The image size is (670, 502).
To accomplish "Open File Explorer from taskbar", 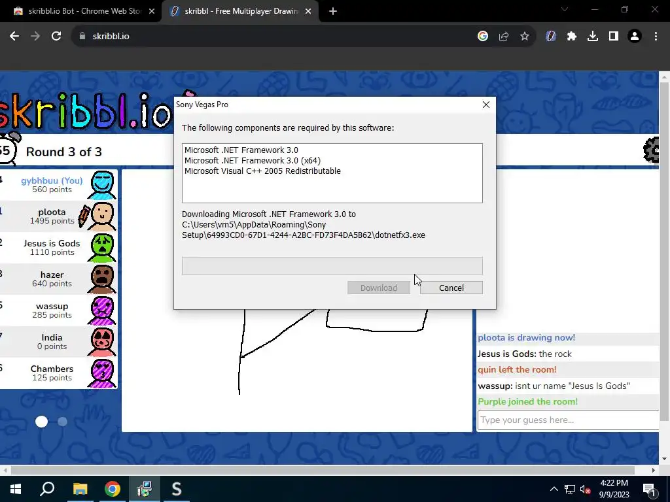I will coord(80,489).
